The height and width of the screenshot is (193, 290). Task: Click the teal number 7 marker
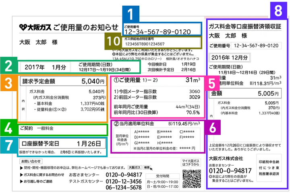(x=9, y=145)
